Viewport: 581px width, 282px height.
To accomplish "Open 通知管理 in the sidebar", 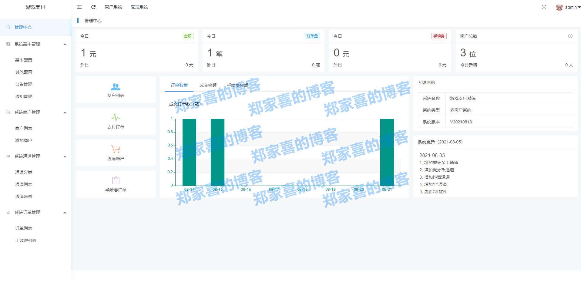I will pyautogui.click(x=24, y=96).
